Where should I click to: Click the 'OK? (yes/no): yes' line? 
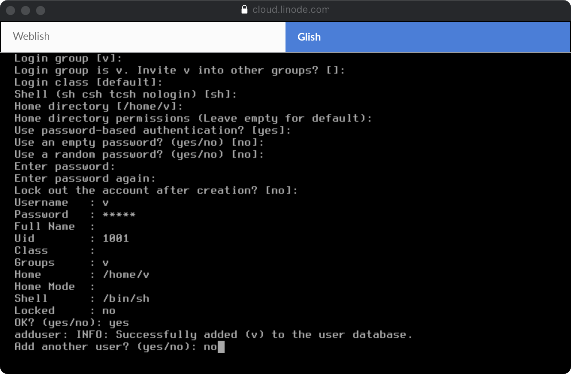[x=71, y=323]
